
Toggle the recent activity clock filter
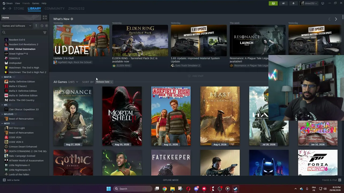pyautogui.click(x=42, y=26)
